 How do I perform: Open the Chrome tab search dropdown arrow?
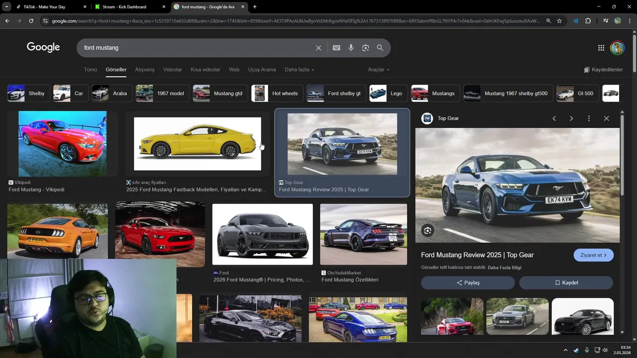[x=6, y=7]
